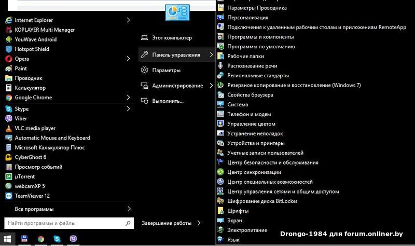Click the Электропитание icon

pos(220,230)
